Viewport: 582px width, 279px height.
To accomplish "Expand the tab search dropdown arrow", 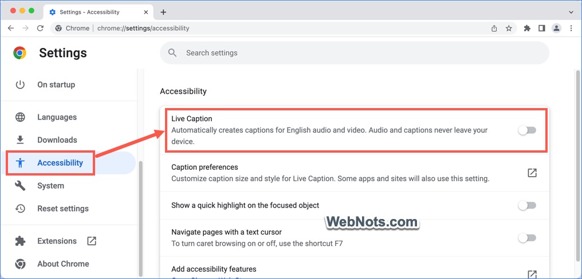I will coord(571,12).
